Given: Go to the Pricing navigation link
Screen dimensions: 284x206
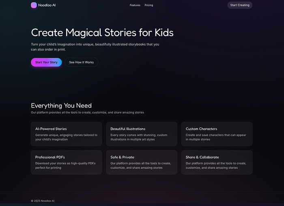Looking at the screenshot, I should [x=149, y=5].
